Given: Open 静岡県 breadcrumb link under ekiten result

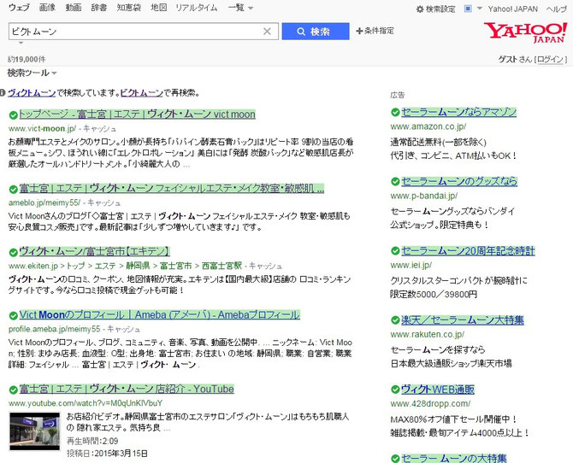Looking at the screenshot, I should pos(138,266).
